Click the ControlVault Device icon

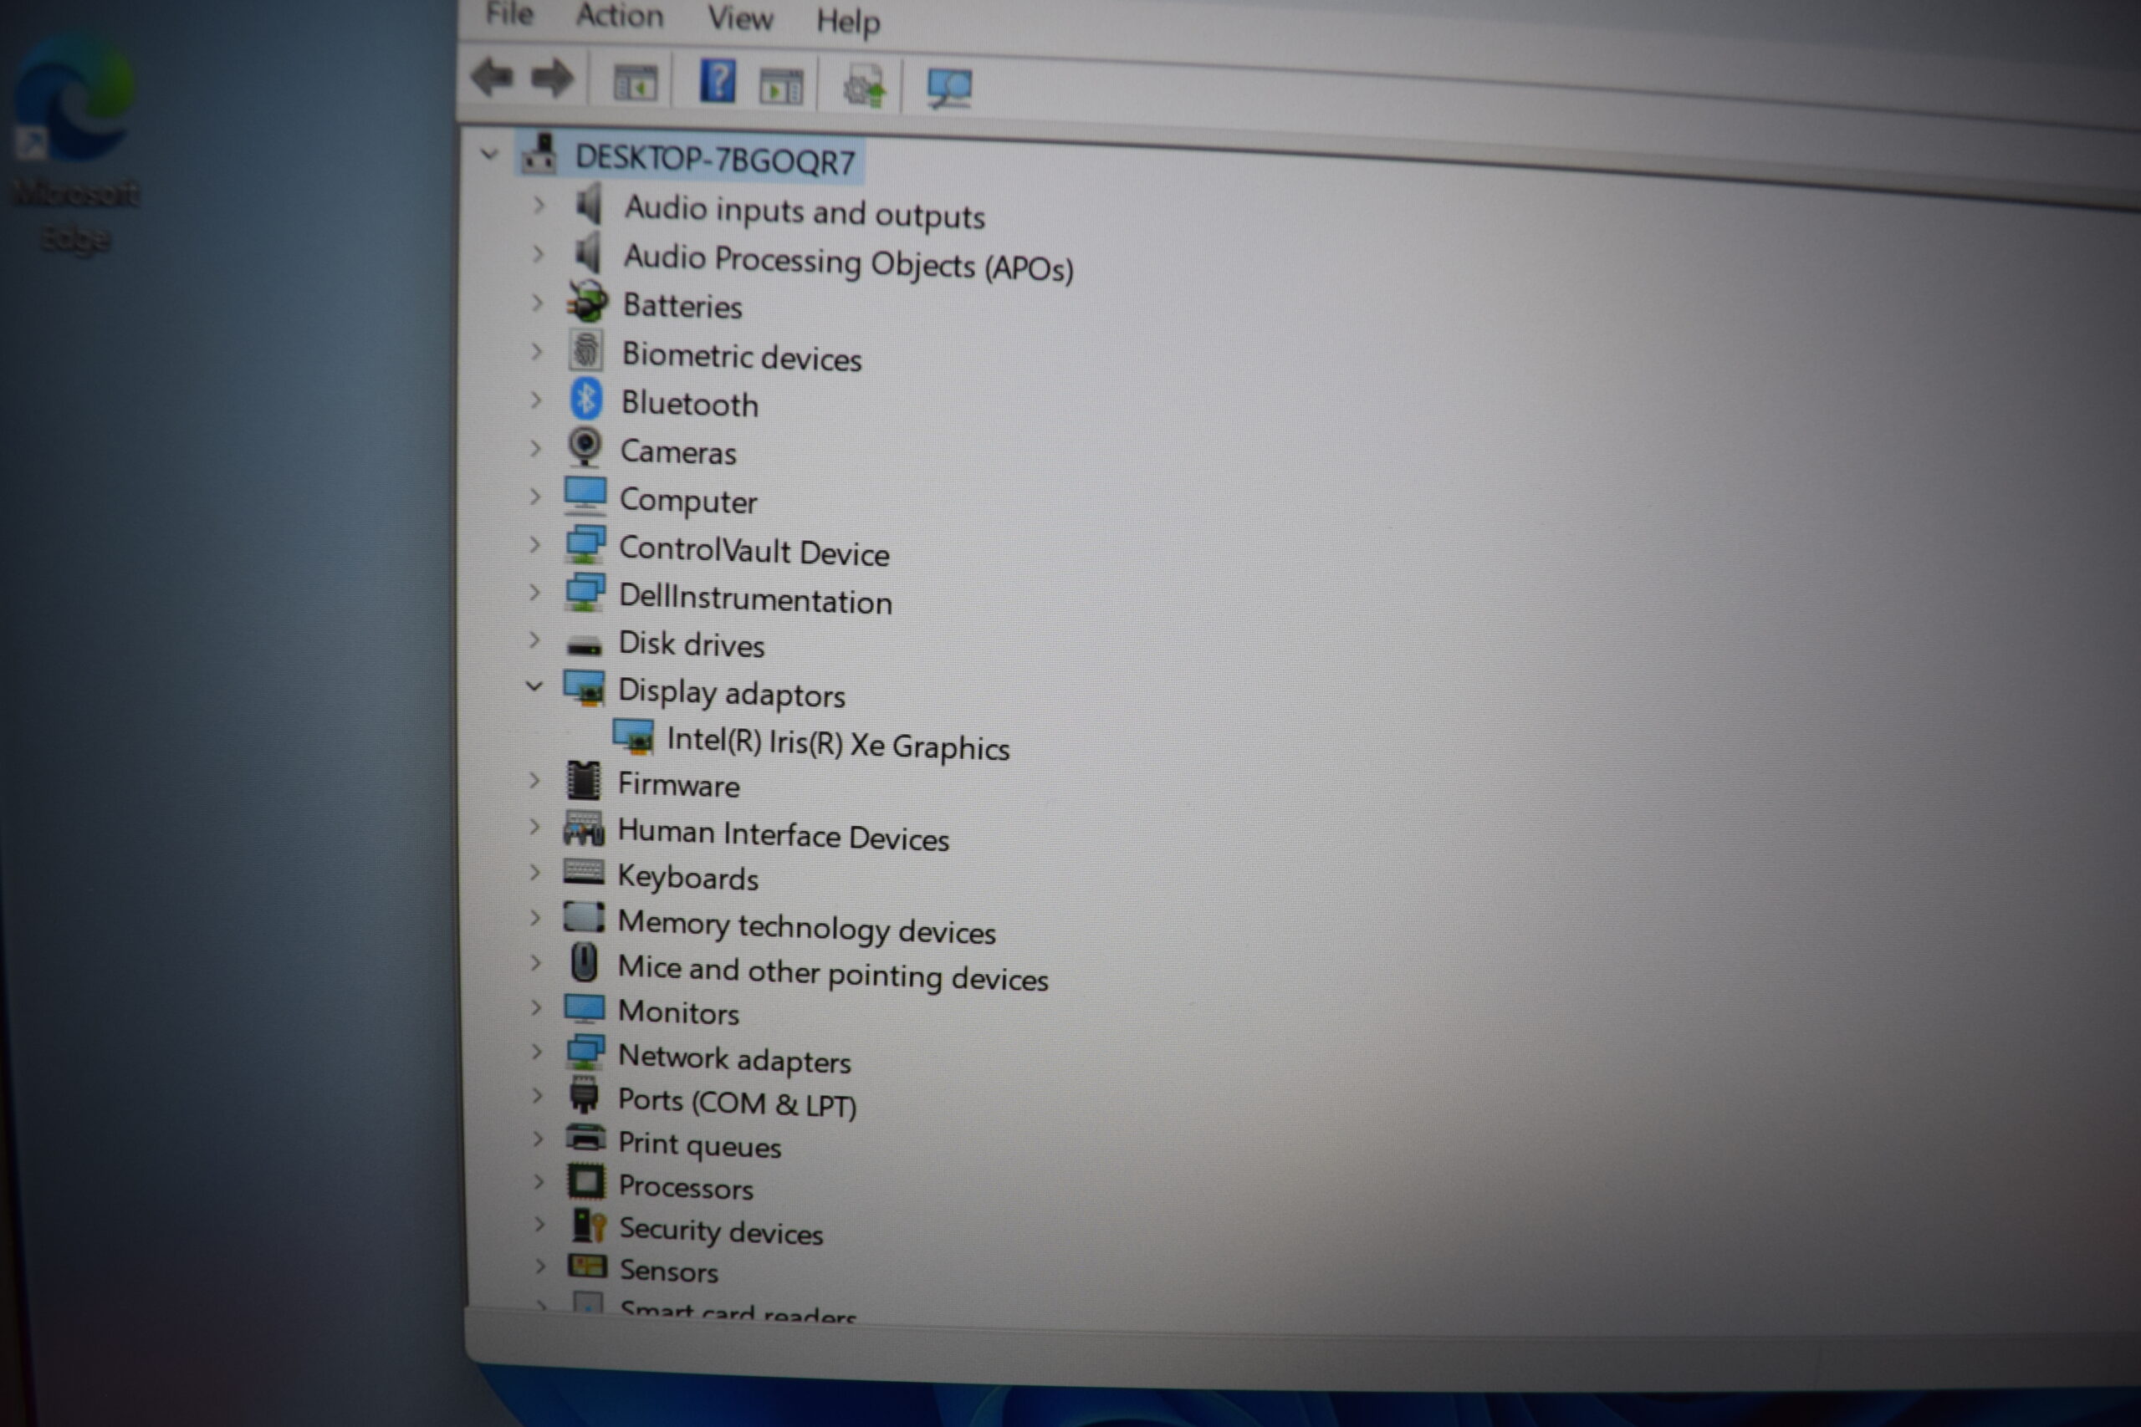pos(585,543)
